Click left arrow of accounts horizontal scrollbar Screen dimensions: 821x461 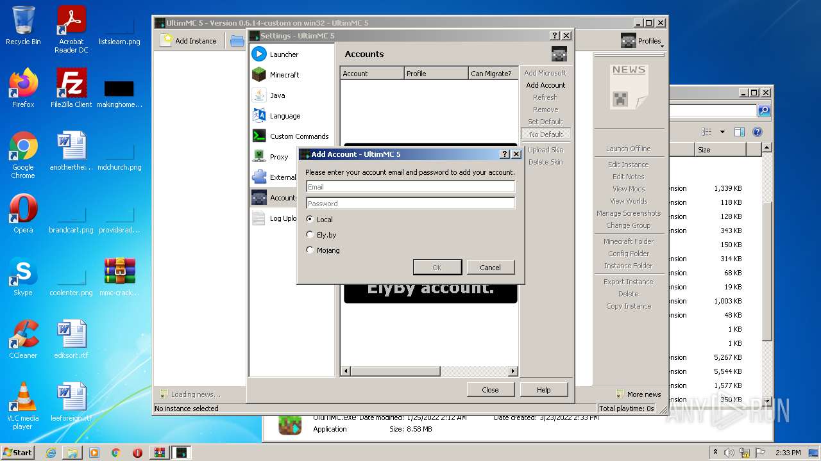tap(346, 371)
